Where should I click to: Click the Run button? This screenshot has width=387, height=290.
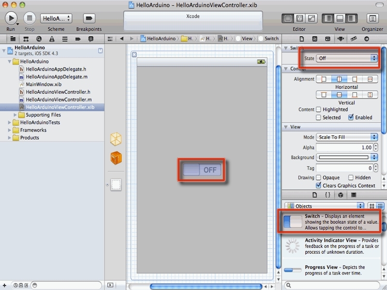pos(11,18)
